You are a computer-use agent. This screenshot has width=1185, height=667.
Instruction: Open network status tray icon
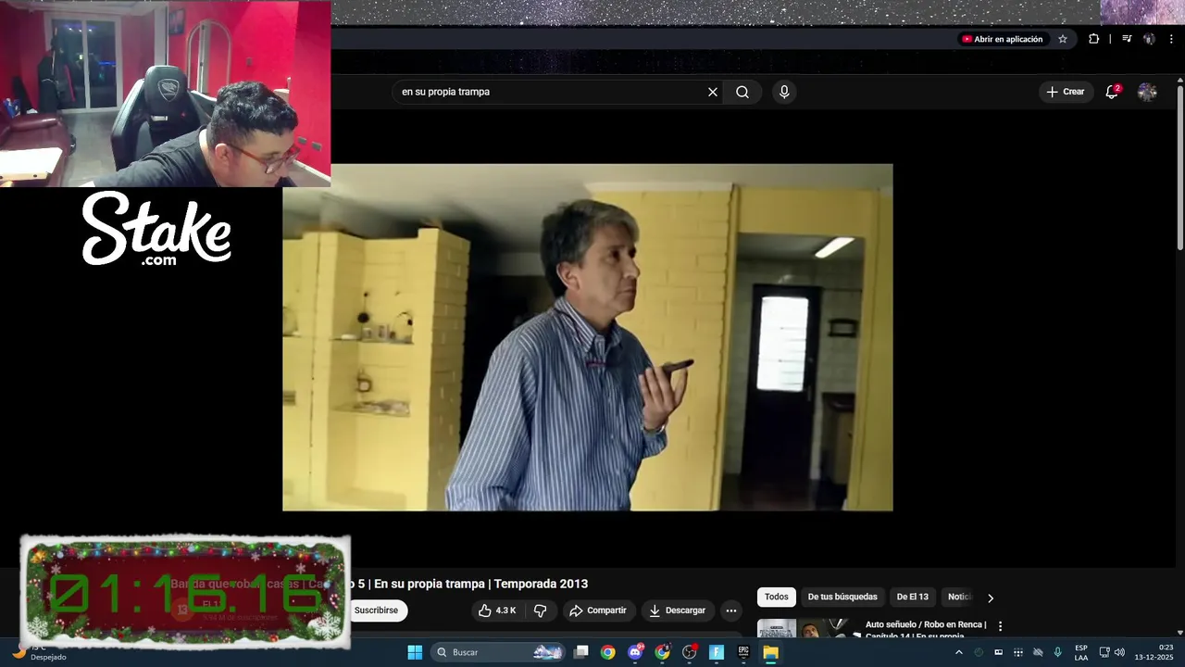click(x=1104, y=652)
